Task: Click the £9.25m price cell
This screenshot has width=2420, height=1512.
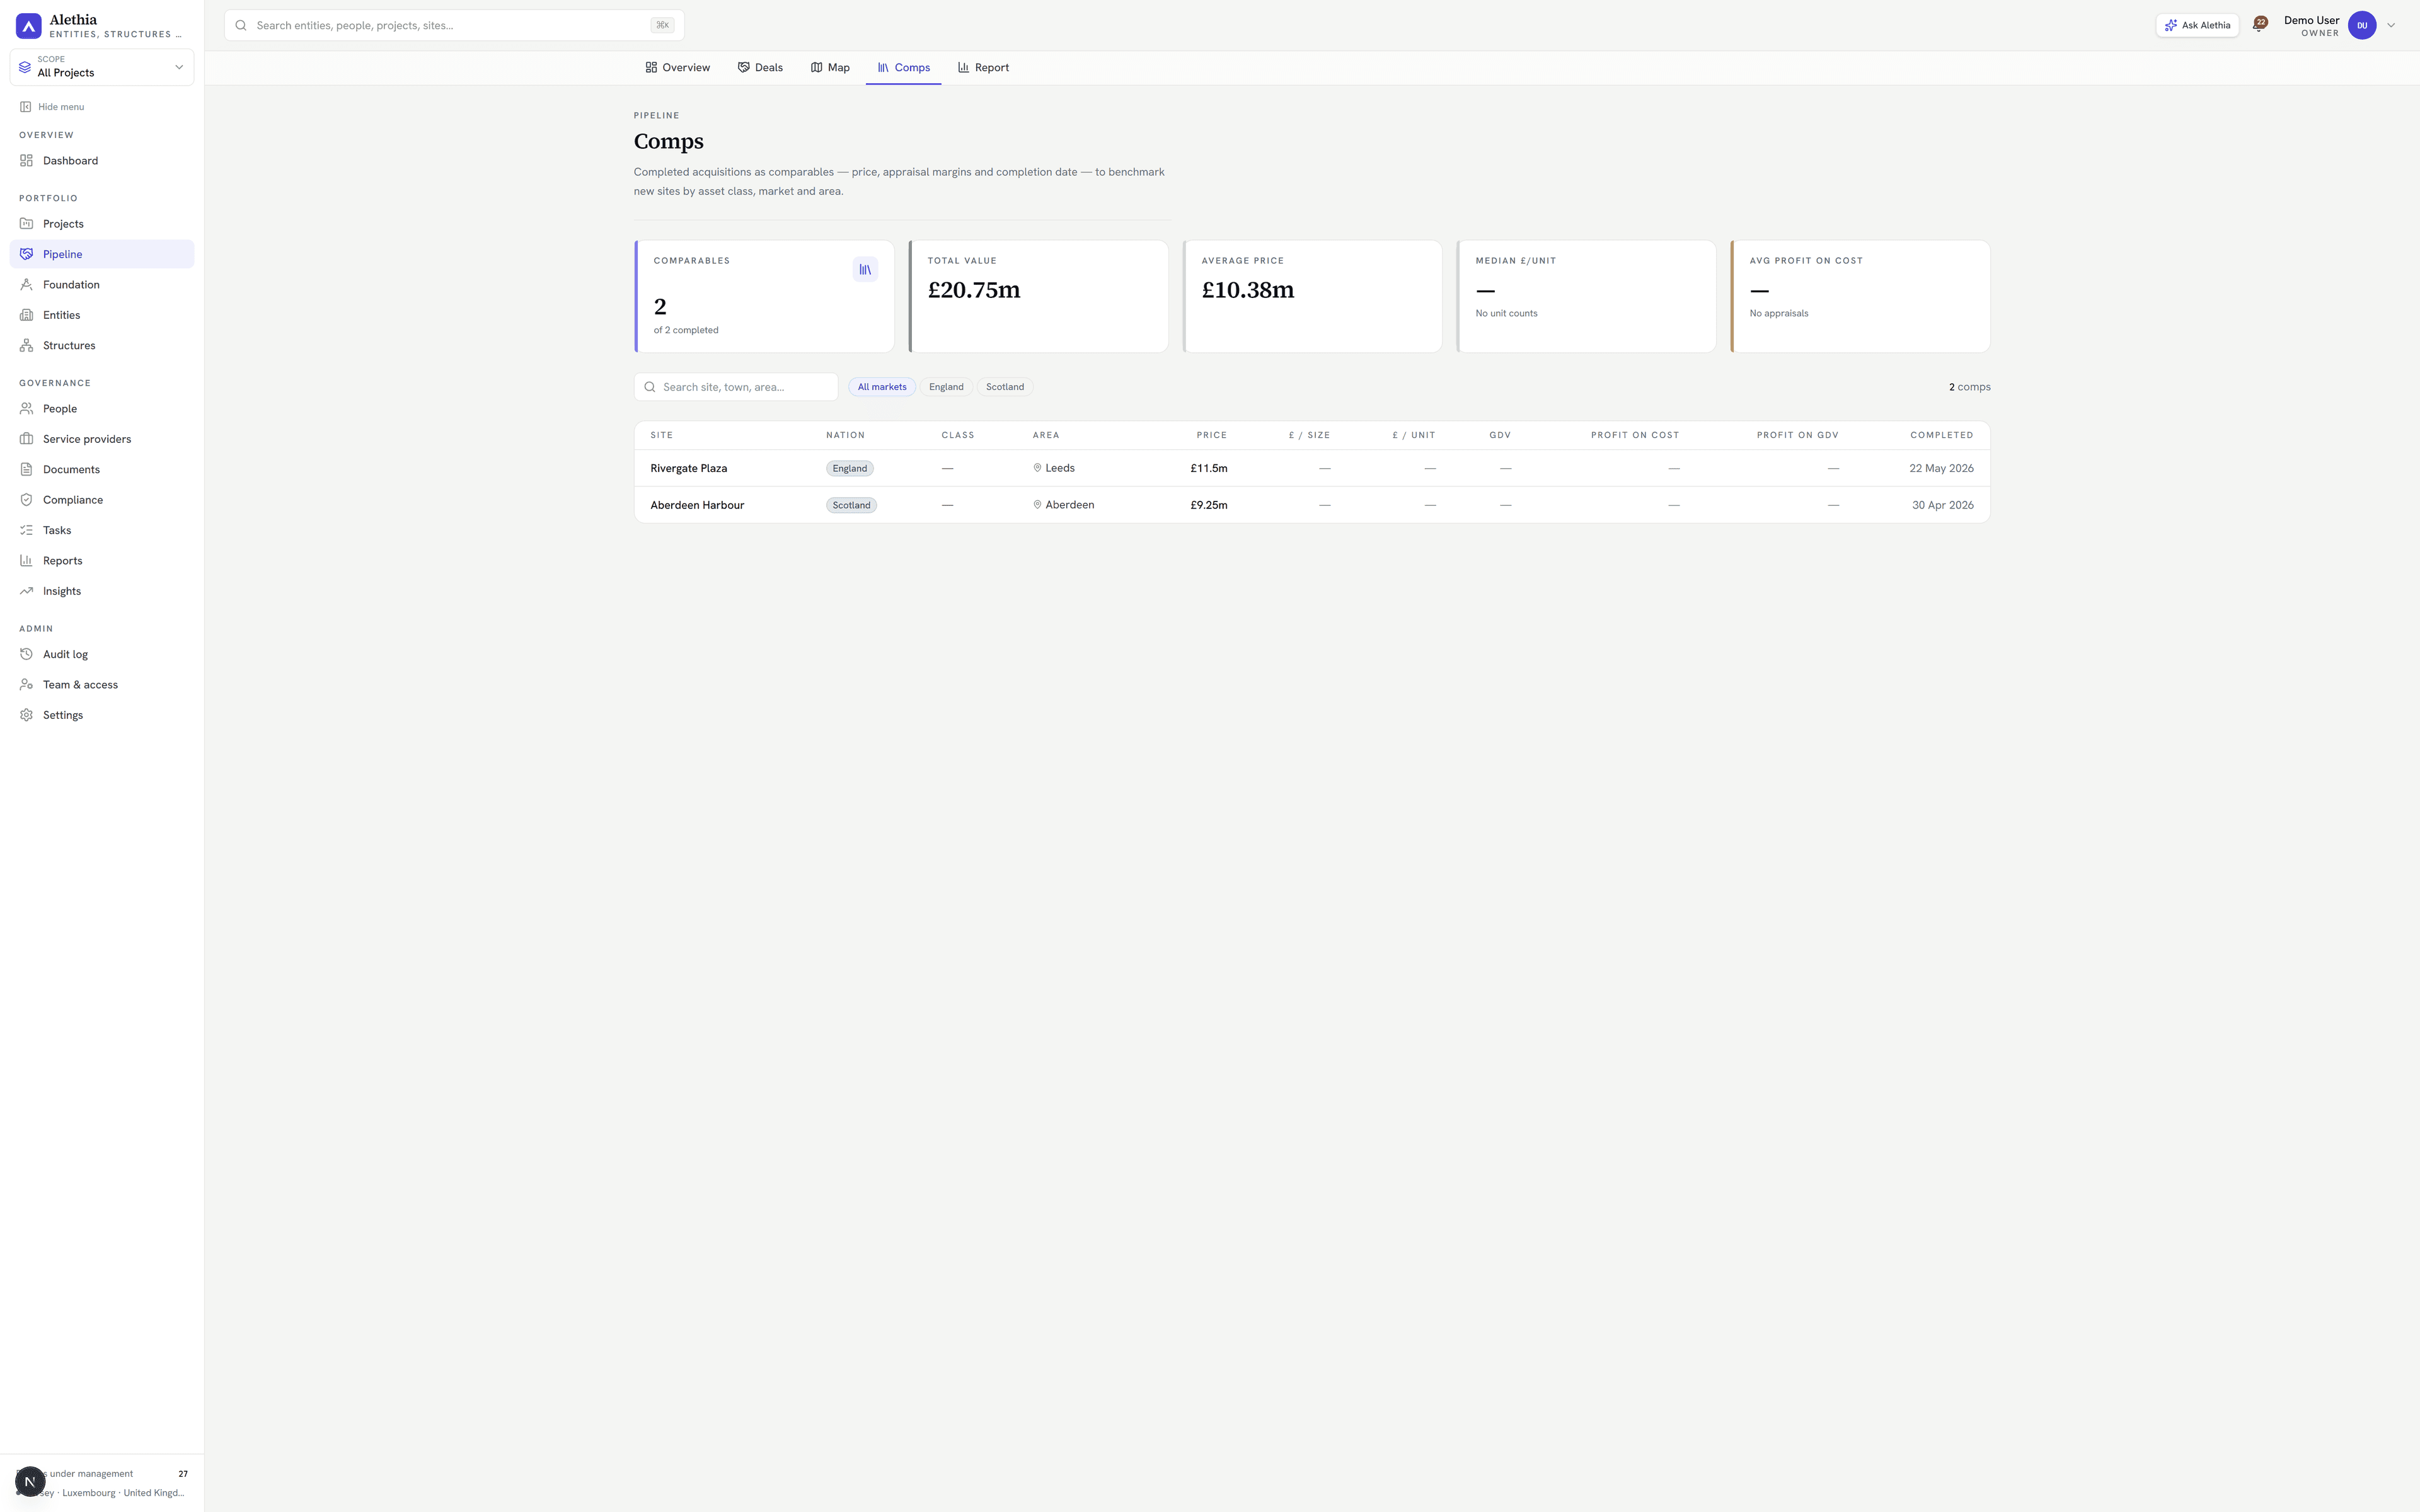Action: [1209, 505]
